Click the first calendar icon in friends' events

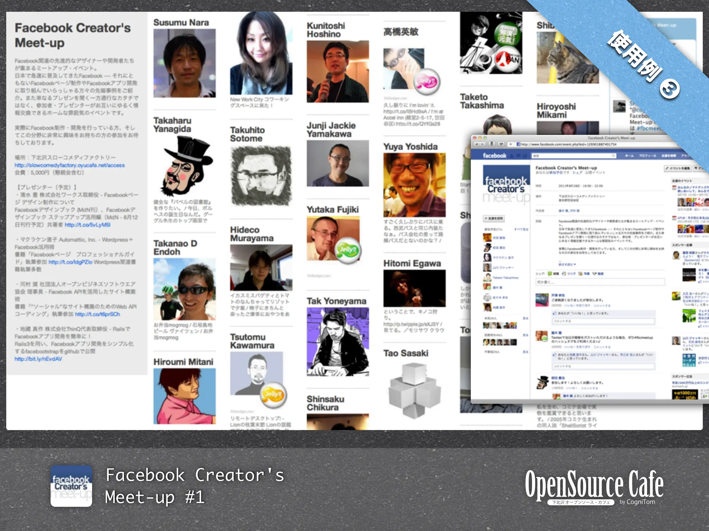pyautogui.click(x=674, y=188)
